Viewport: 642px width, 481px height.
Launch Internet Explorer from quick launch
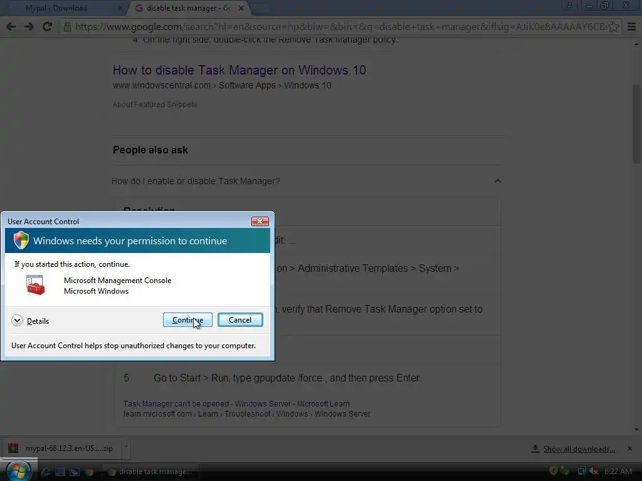[46, 472]
